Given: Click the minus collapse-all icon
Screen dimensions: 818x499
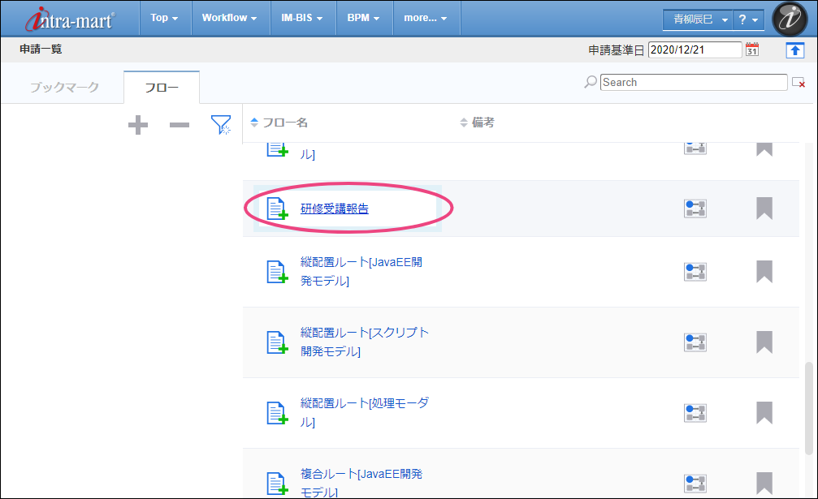Looking at the screenshot, I should tap(180, 125).
